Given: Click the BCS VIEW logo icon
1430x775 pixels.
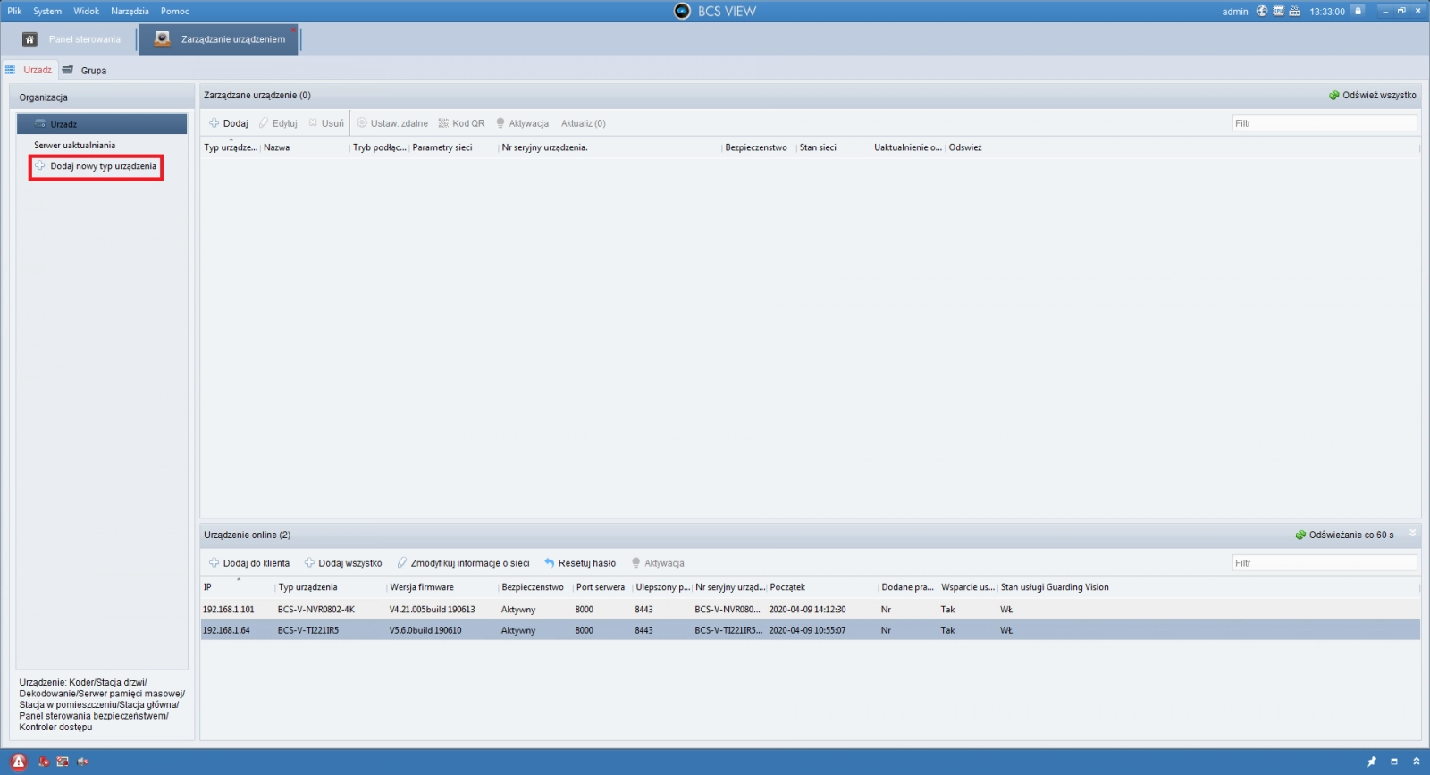Looking at the screenshot, I should tap(682, 11).
